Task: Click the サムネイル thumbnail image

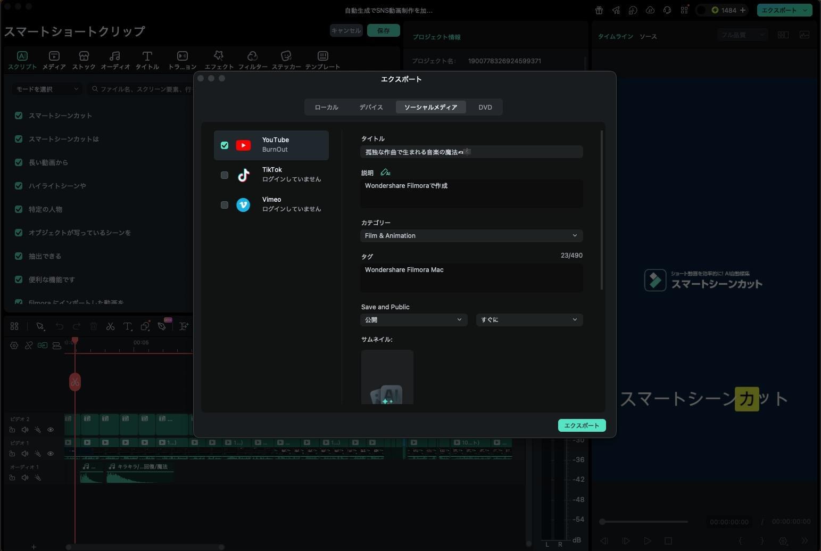Action: click(387, 377)
